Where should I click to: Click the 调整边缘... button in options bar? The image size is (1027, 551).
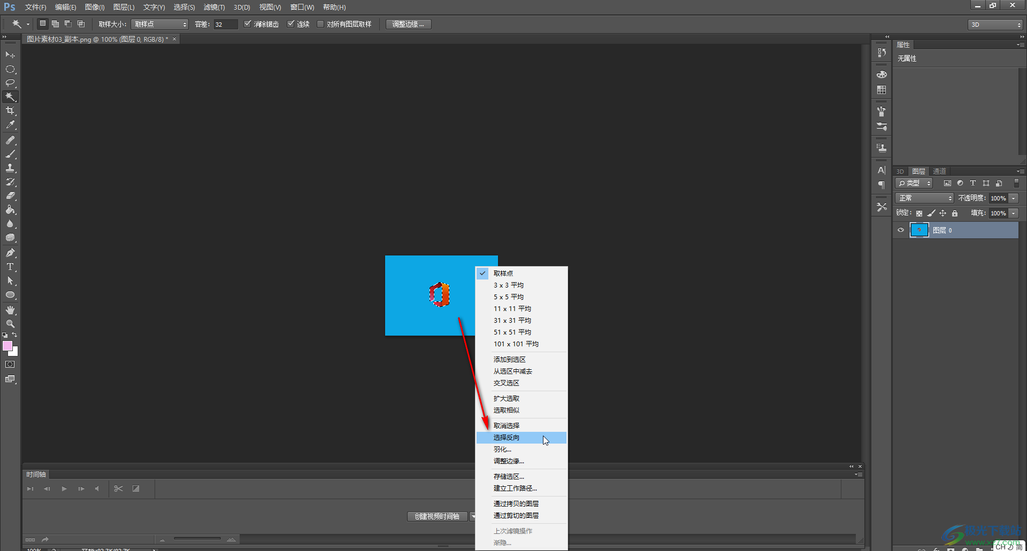click(409, 24)
